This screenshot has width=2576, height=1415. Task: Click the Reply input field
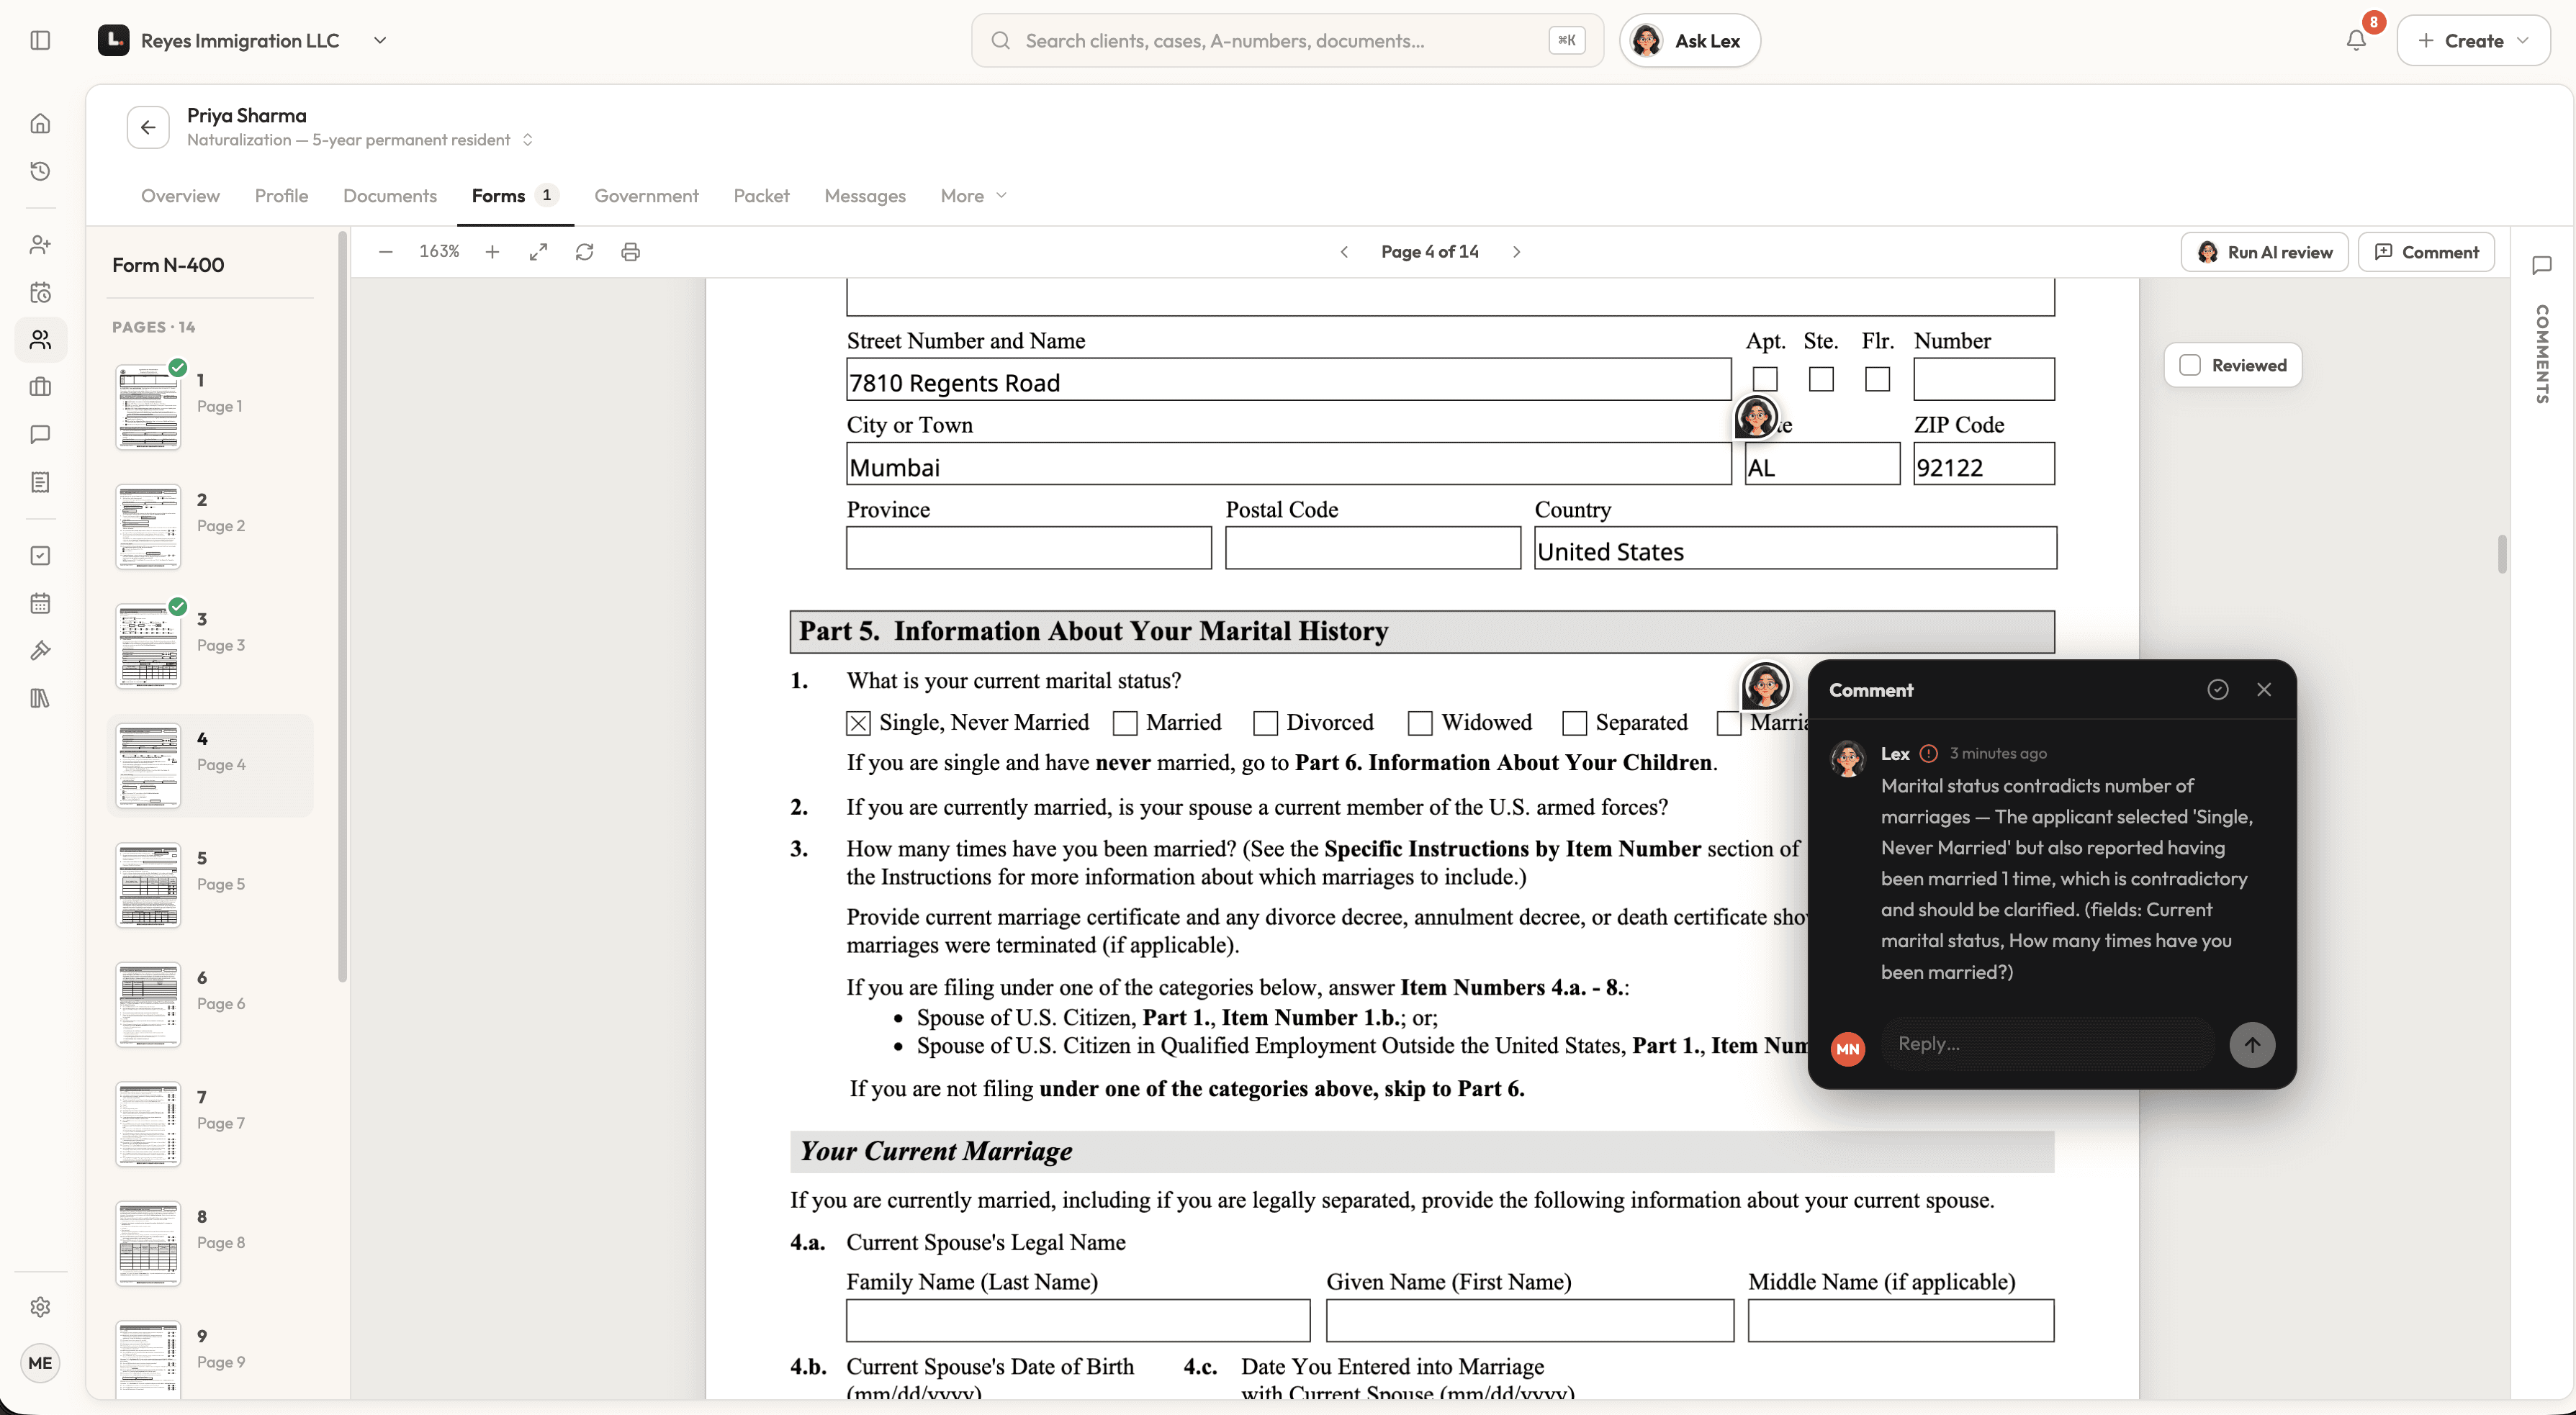point(2046,1044)
